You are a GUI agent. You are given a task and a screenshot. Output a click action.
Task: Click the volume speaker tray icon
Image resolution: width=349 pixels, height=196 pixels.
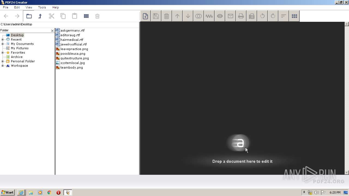317,192
